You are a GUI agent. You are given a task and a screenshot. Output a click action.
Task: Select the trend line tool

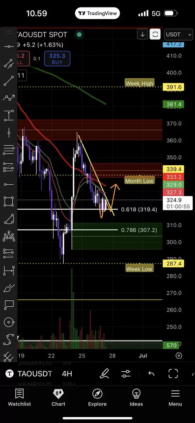tap(8, 81)
